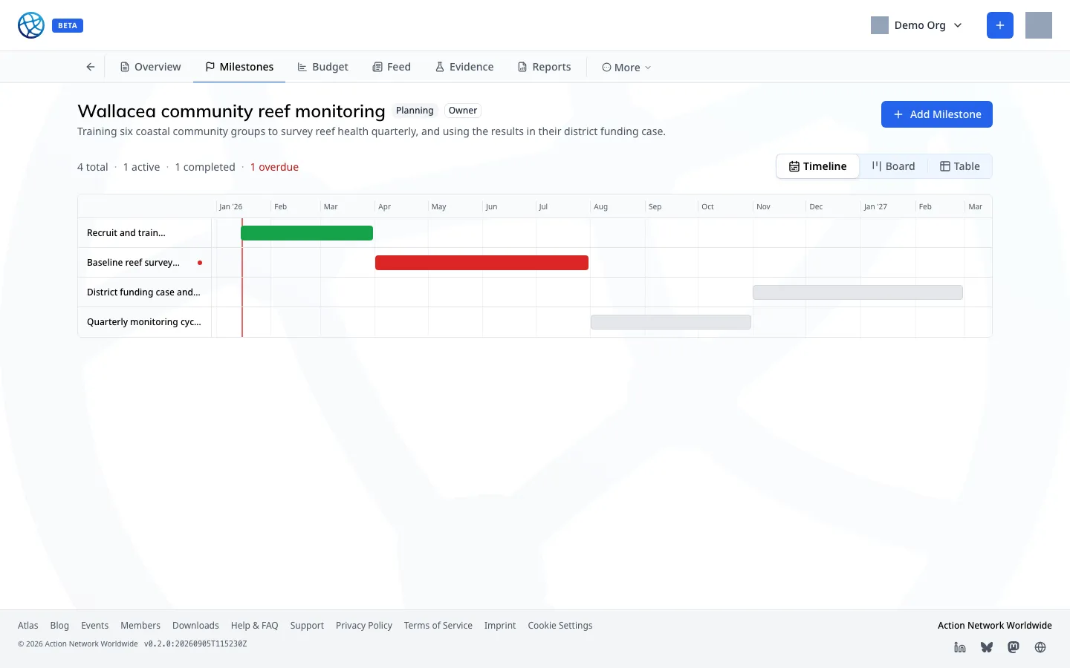
Task: Open the Bluesky butterfly footer icon
Action: pyautogui.click(x=987, y=647)
